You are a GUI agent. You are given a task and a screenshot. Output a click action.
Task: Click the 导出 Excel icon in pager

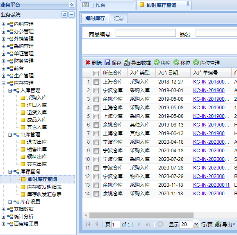pyautogui.click(x=218, y=224)
